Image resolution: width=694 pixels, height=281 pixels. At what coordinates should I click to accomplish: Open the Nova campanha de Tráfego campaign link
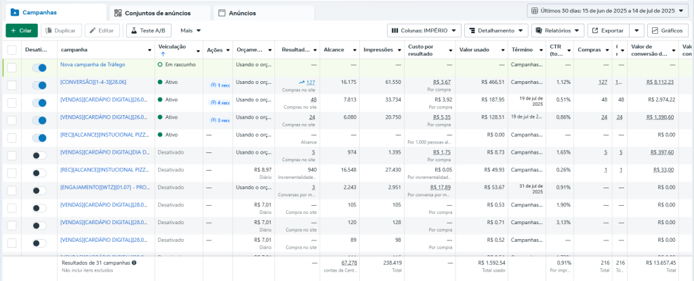pos(92,64)
